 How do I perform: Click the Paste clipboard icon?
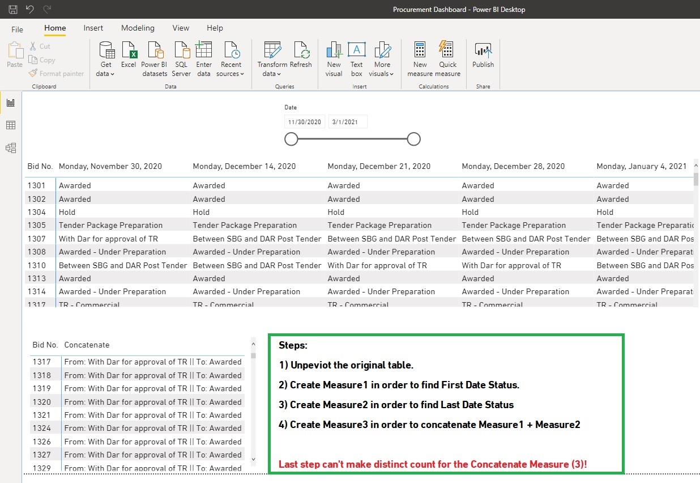(15, 50)
